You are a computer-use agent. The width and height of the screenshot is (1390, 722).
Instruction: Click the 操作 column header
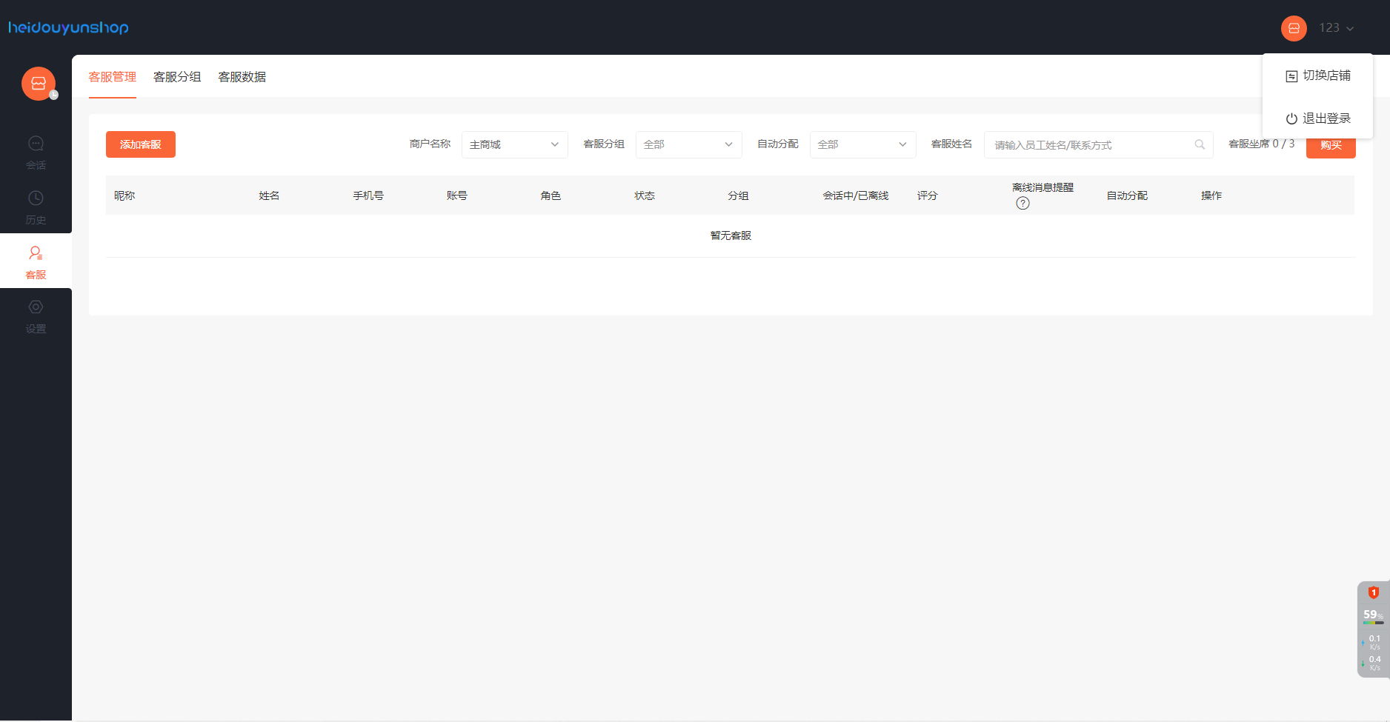coord(1211,195)
